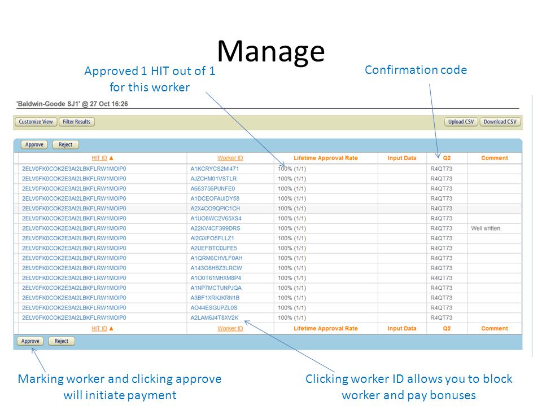Click the 100% (1/1) rate for AJZCHM01VSTLR
This screenshot has width=542, height=406.
point(292,179)
